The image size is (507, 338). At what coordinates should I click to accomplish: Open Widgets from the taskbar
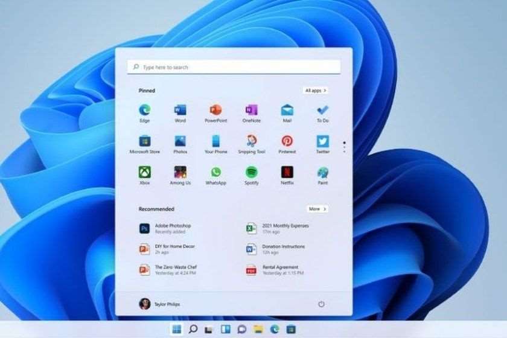coord(225,330)
